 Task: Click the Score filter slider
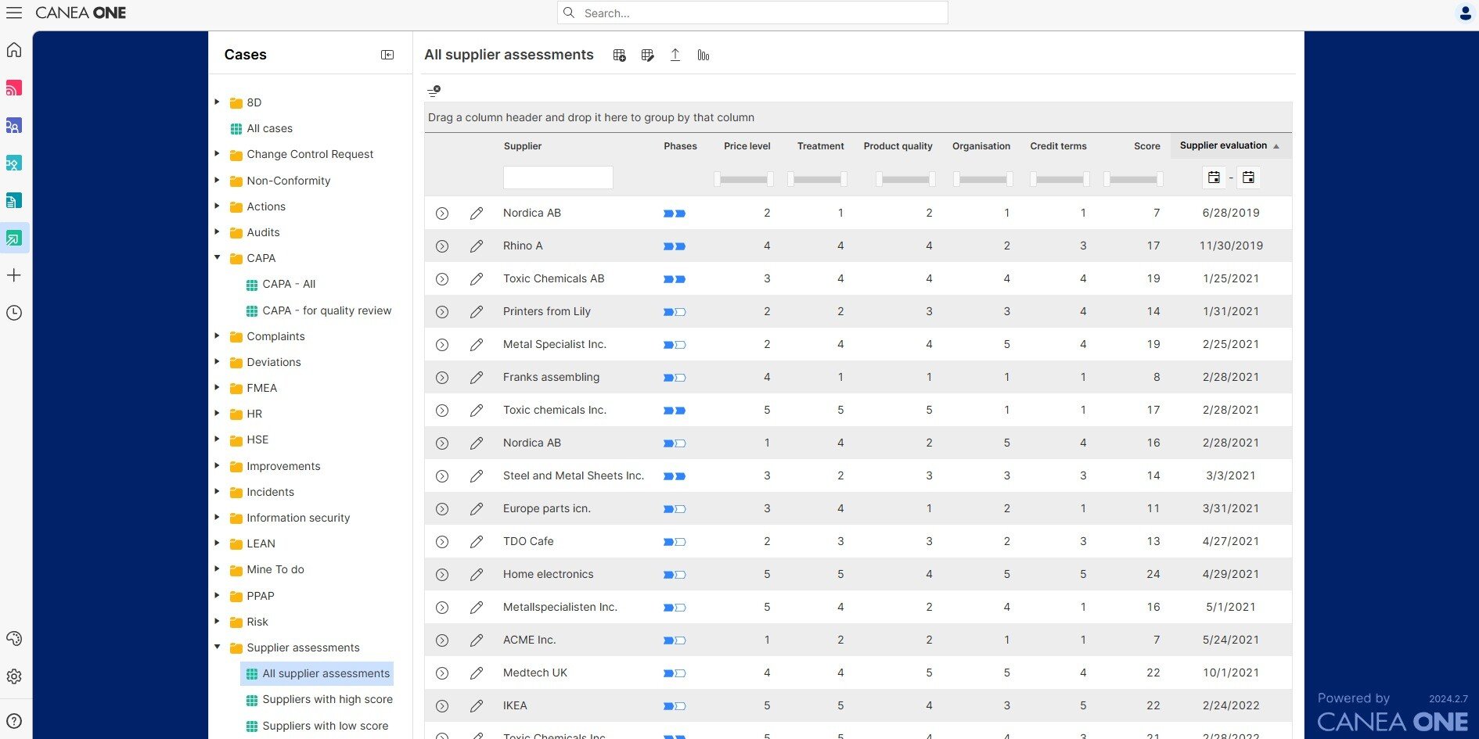point(1134,179)
